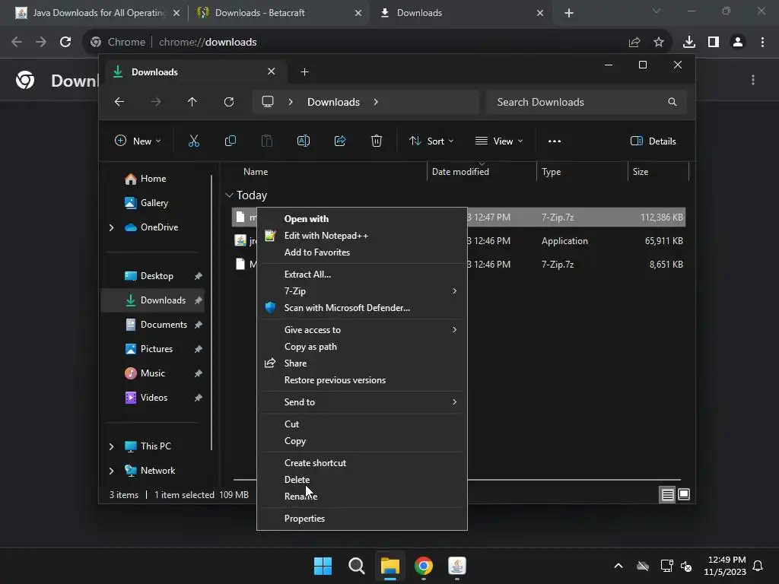Click the Delete trash icon in Explorer toolbar
Screen dimensions: 779x584
pyautogui.click(x=376, y=141)
